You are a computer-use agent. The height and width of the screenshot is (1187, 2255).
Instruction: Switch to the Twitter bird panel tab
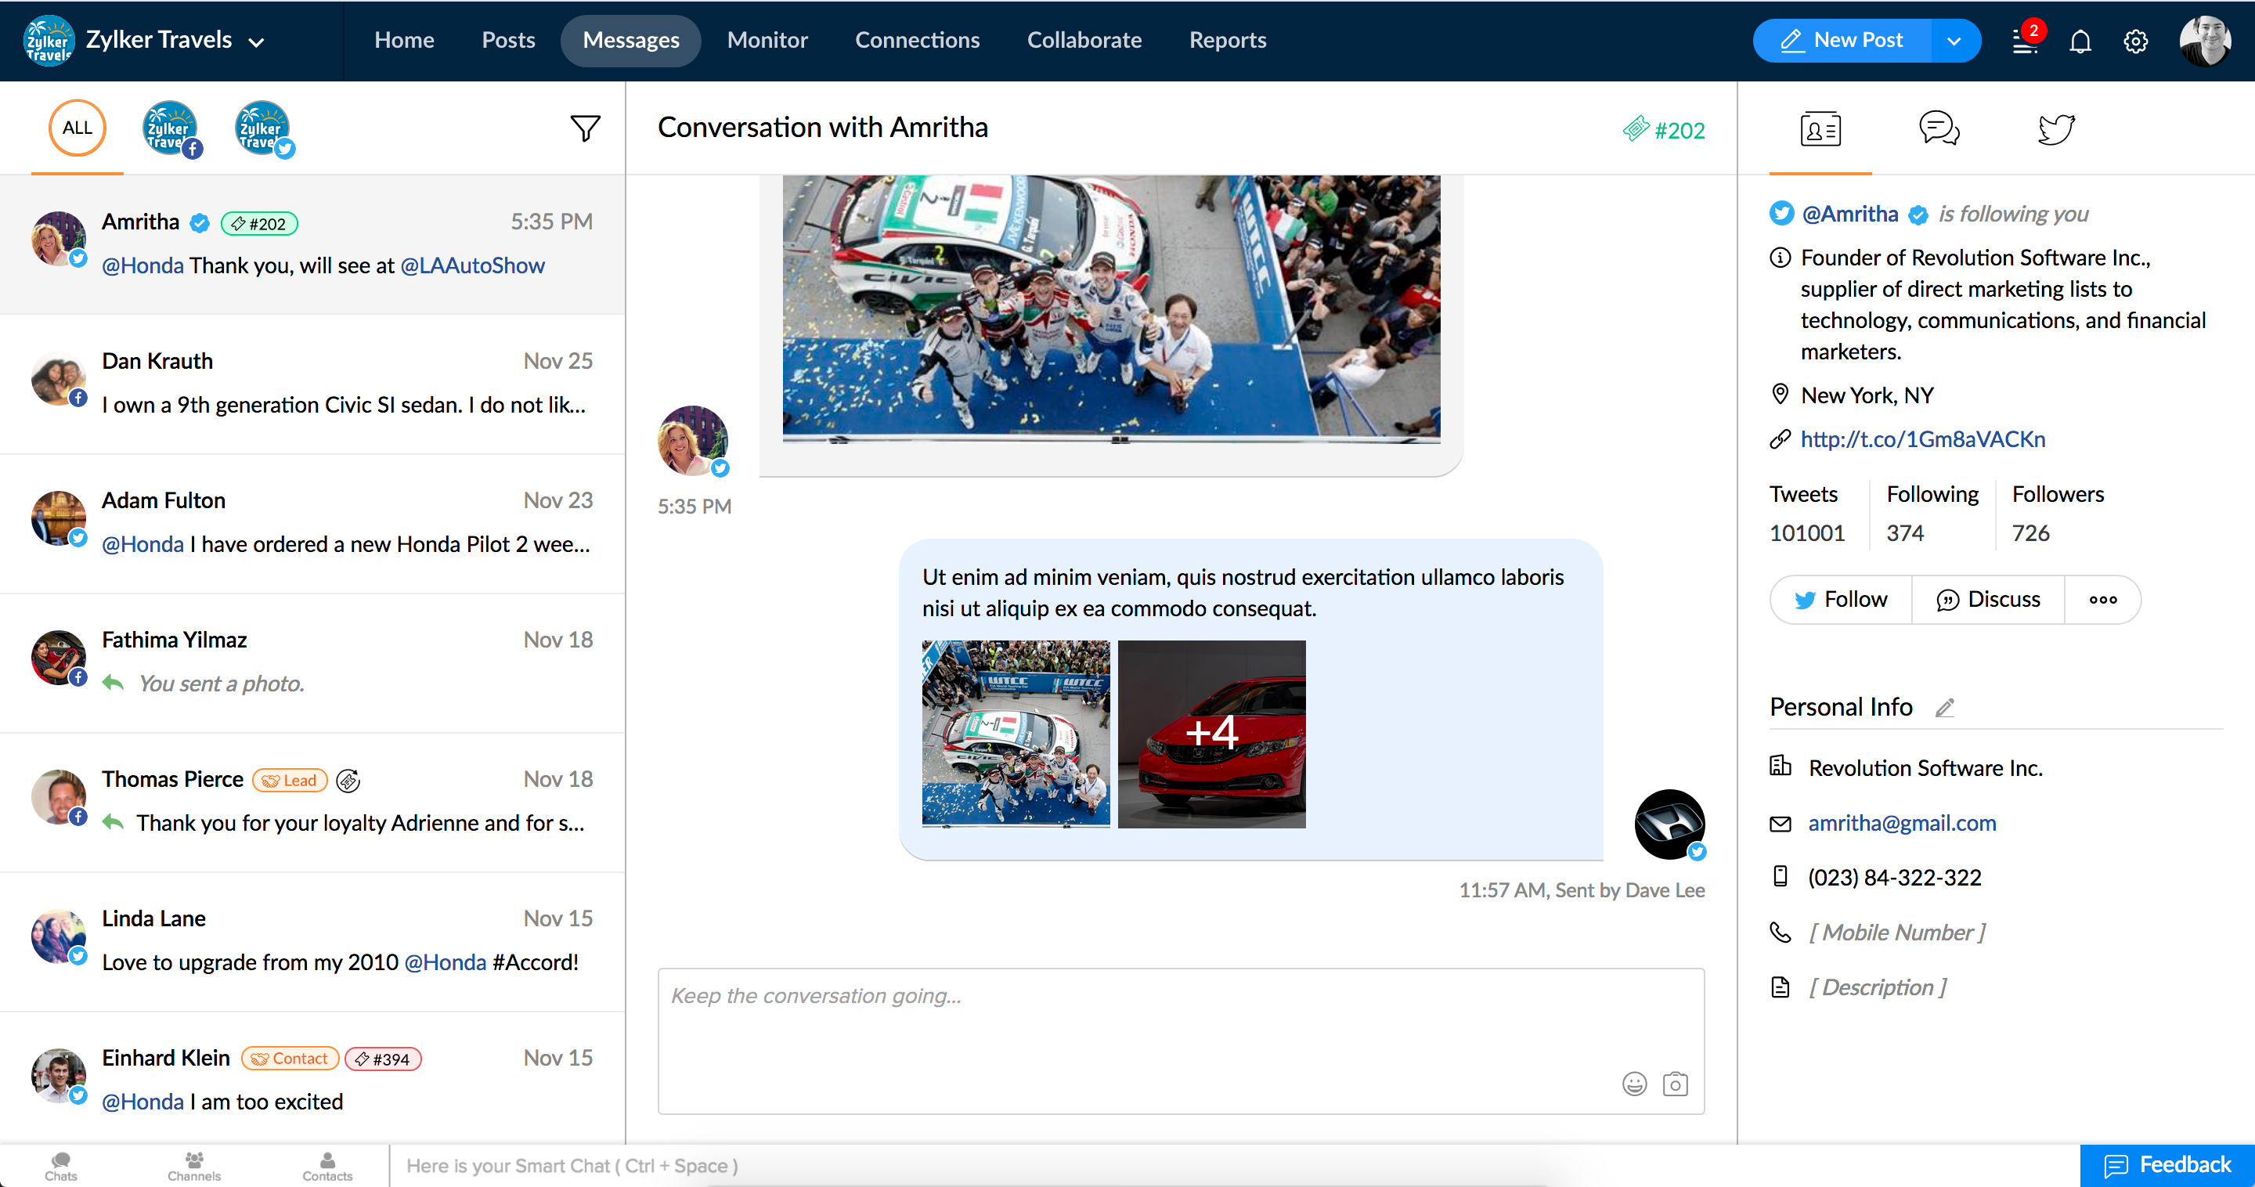point(2055,128)
